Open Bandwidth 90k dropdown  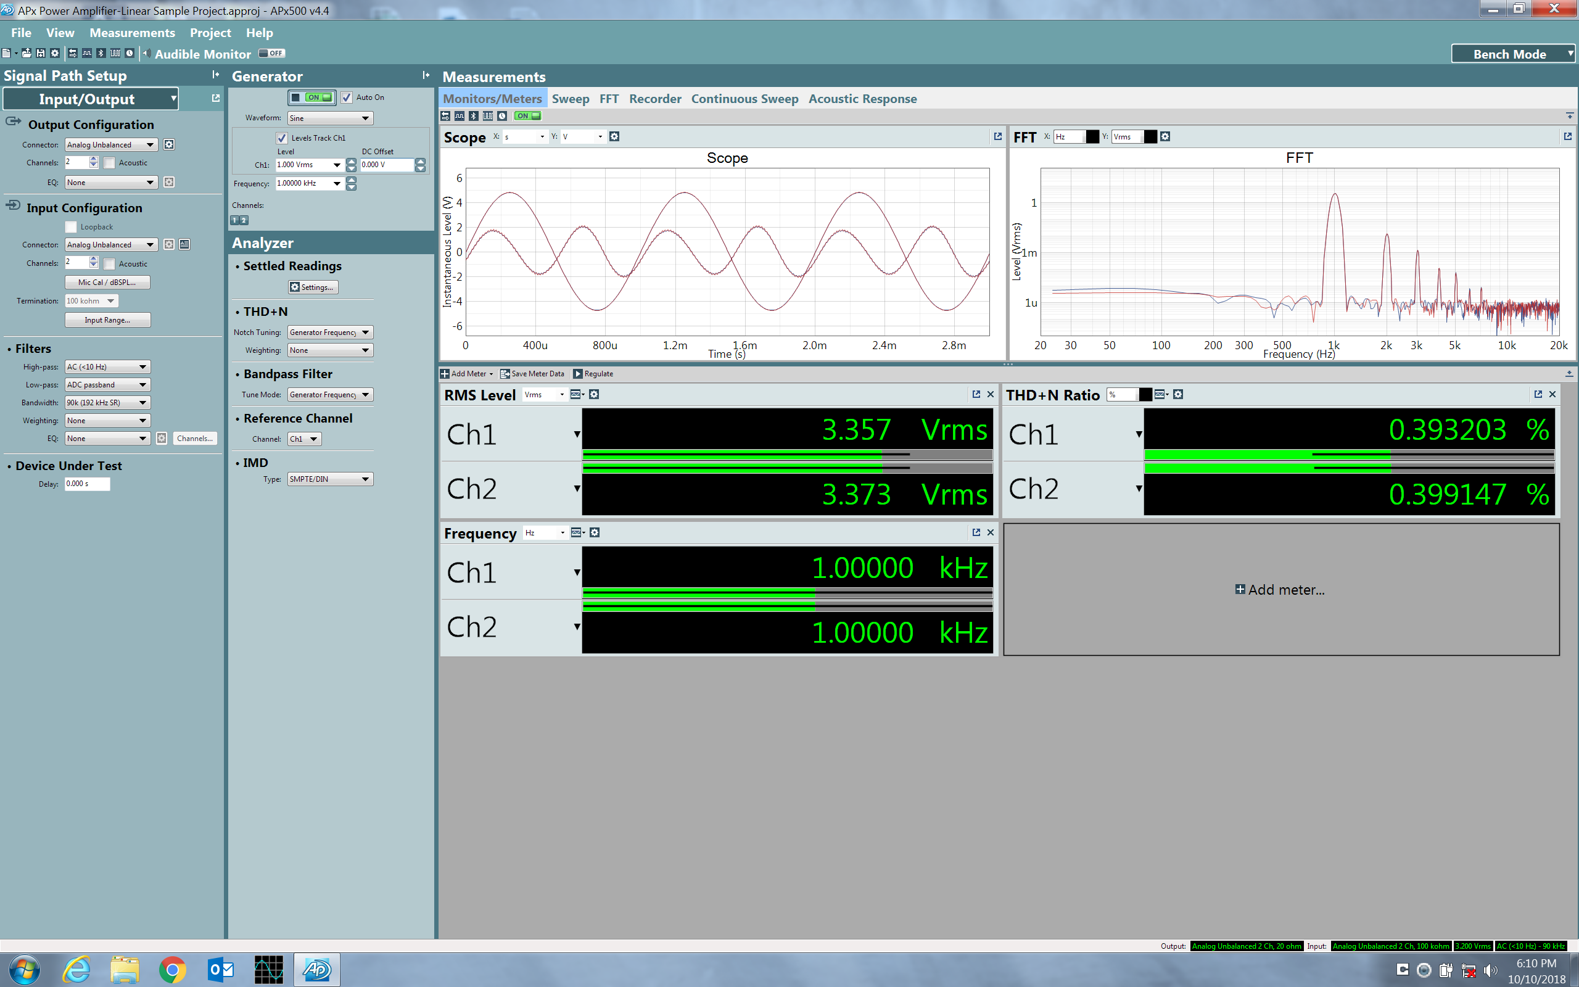[108, 403]
